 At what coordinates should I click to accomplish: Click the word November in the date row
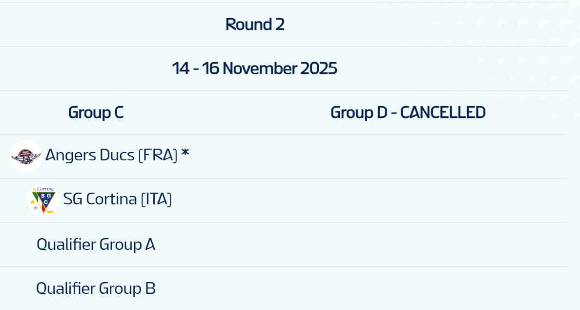pyautogui.click(x=260, y=68)
